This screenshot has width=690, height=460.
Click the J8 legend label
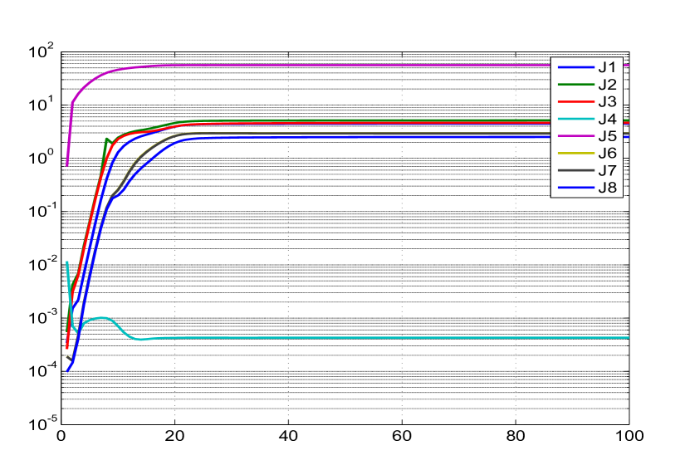pos(607,188)
